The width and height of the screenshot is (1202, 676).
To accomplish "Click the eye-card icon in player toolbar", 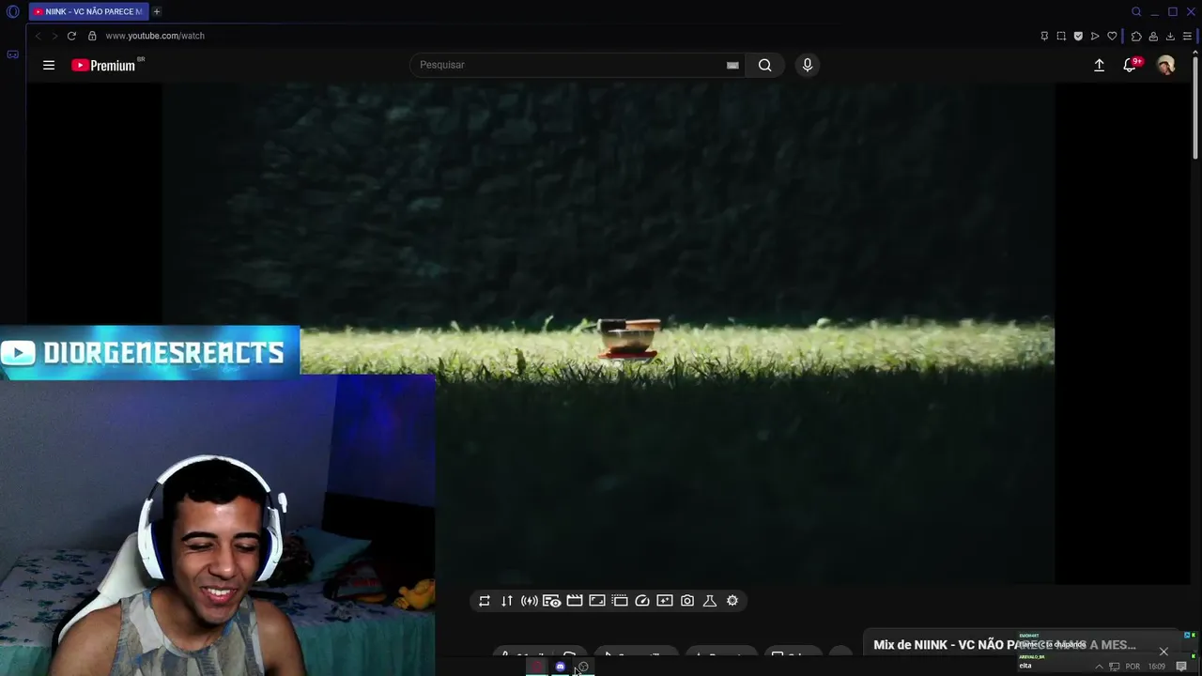I will point(552,601).
